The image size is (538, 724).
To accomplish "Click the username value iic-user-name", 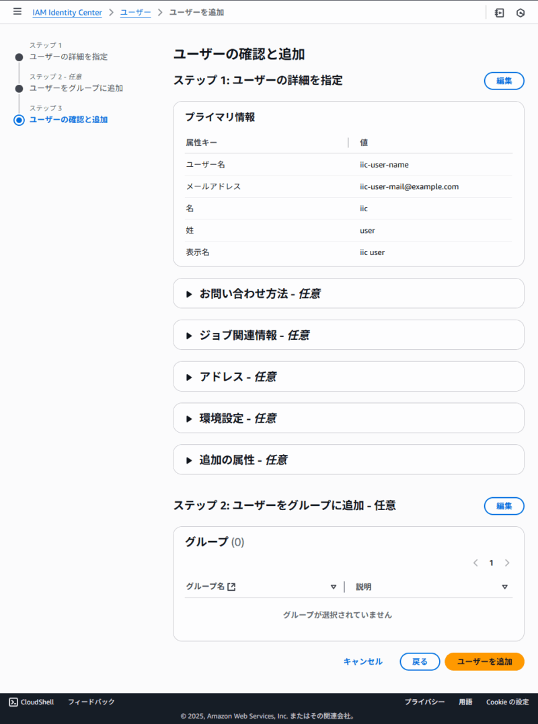I will (x=385, y=165).
